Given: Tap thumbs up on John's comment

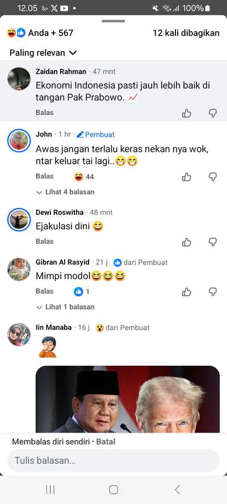Looking at the screenshot, I should point(187,177).
